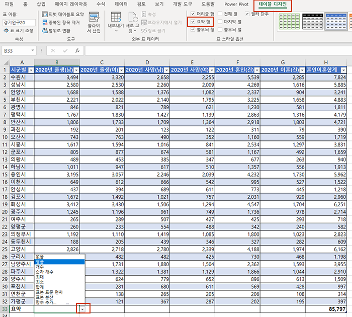This screenshot has width=352, height=317.
Task: Select 표본 표준 편차 in the list
Action: click(x=59, y=292)
